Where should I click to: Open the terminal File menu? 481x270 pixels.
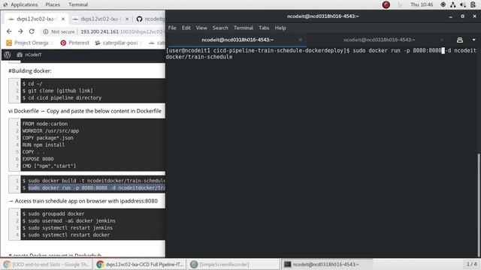172,28
